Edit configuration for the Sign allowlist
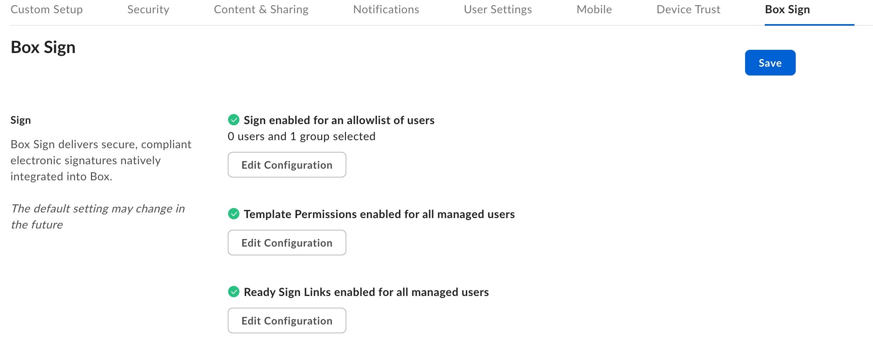The image size is (873, 347). tap(286, 165)
